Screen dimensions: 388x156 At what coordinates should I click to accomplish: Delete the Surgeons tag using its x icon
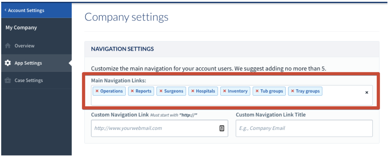(x=161, y=91)
